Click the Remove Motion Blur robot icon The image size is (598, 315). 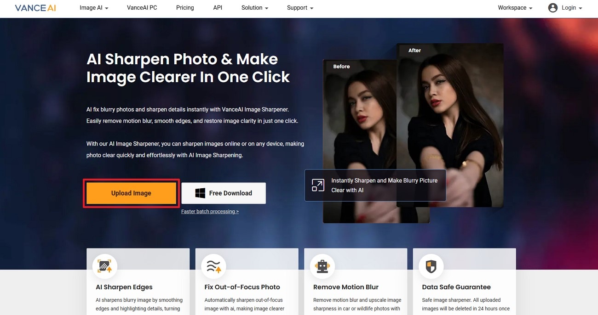pyautogui.click(x=322, y=266)
